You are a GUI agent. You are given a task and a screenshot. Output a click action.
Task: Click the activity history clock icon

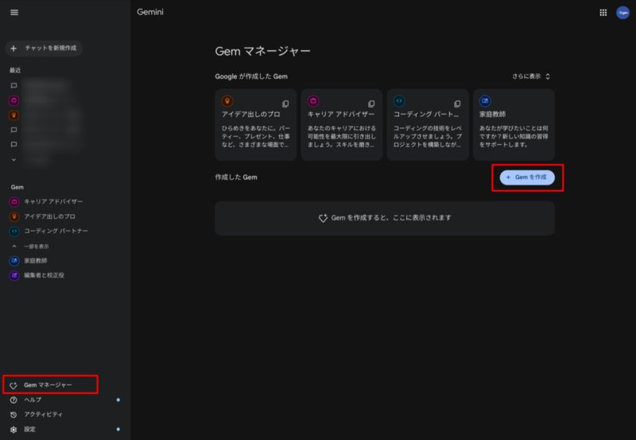coord(14,415)
